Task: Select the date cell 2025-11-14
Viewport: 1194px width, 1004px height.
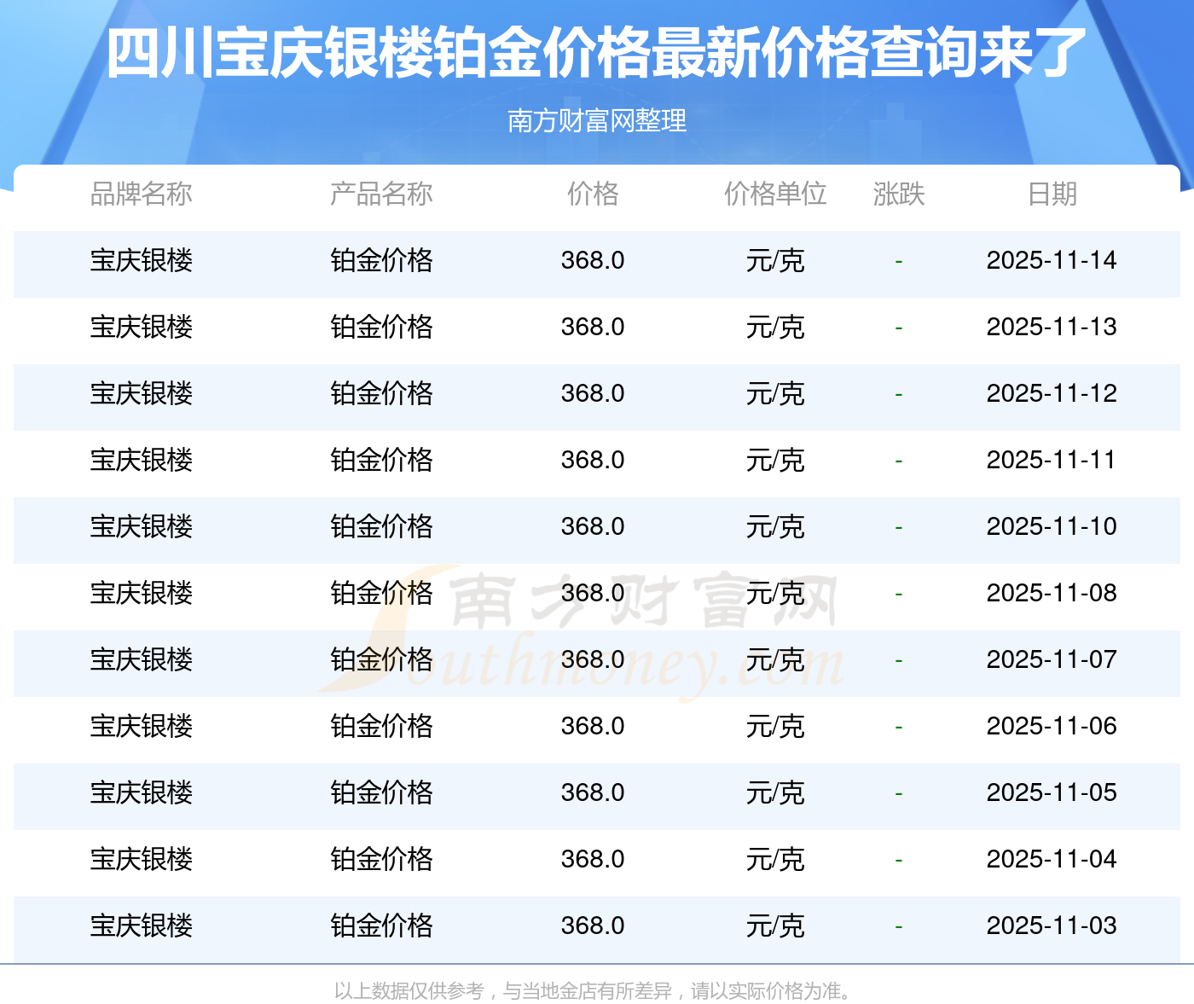Action: tap(1052, 260)
